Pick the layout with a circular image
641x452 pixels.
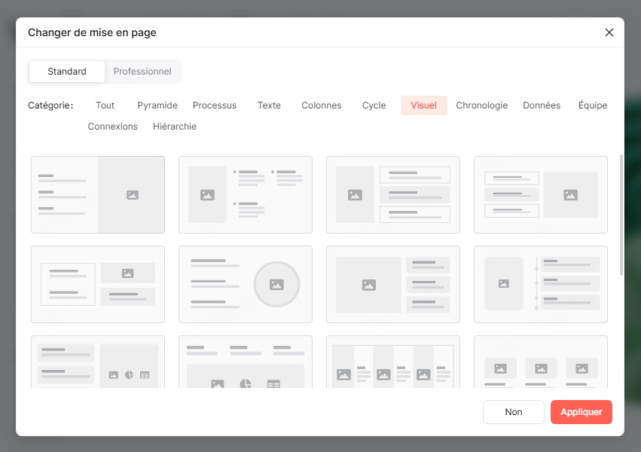click(246, 285)
